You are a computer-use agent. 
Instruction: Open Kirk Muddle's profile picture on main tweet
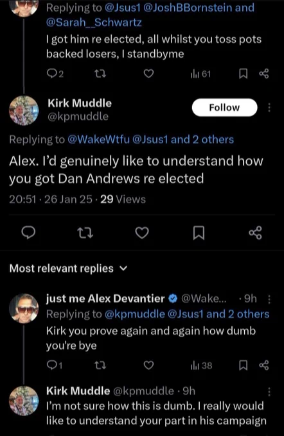point(24,110)
